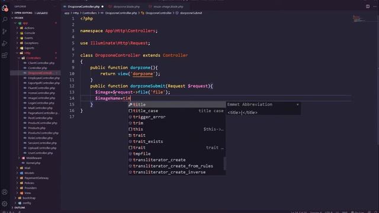
Task: Click the app folder icon
Action: tap(20, 23)
